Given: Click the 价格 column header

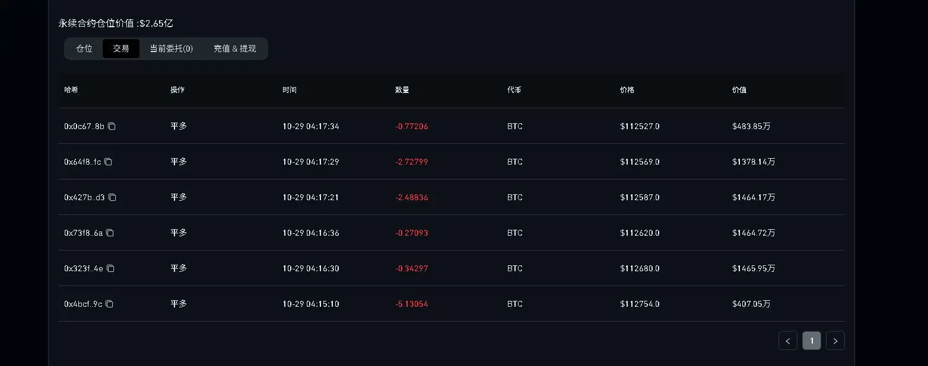Looking at the screenshot, I should (x=627, y=90).
